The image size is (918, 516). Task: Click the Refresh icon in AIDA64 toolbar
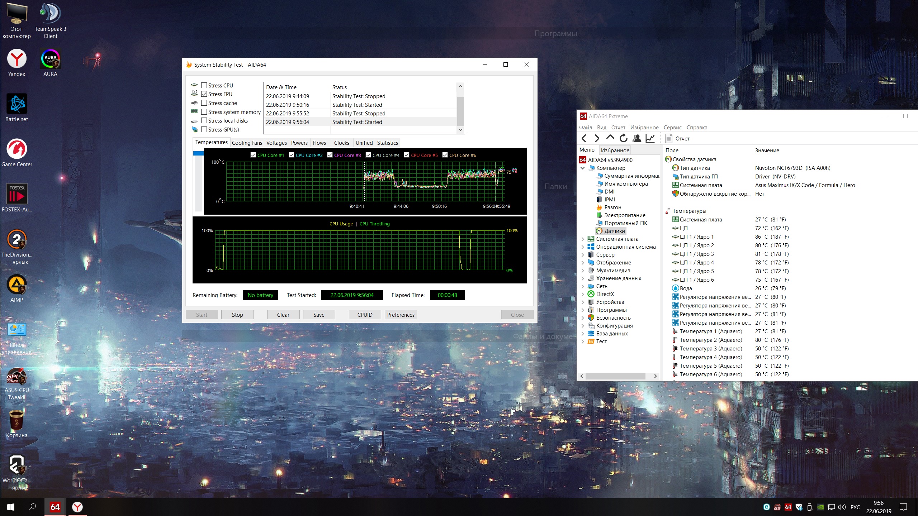pos(624,138)
